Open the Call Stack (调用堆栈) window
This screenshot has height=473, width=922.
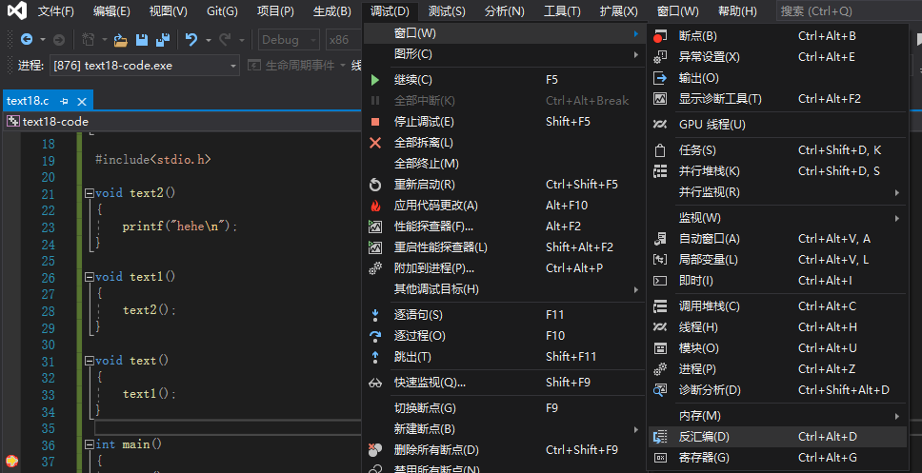pos(777,306)
